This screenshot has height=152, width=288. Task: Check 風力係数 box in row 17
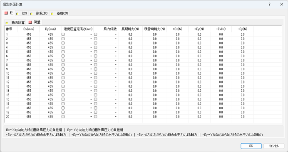(x=95, y=103)
